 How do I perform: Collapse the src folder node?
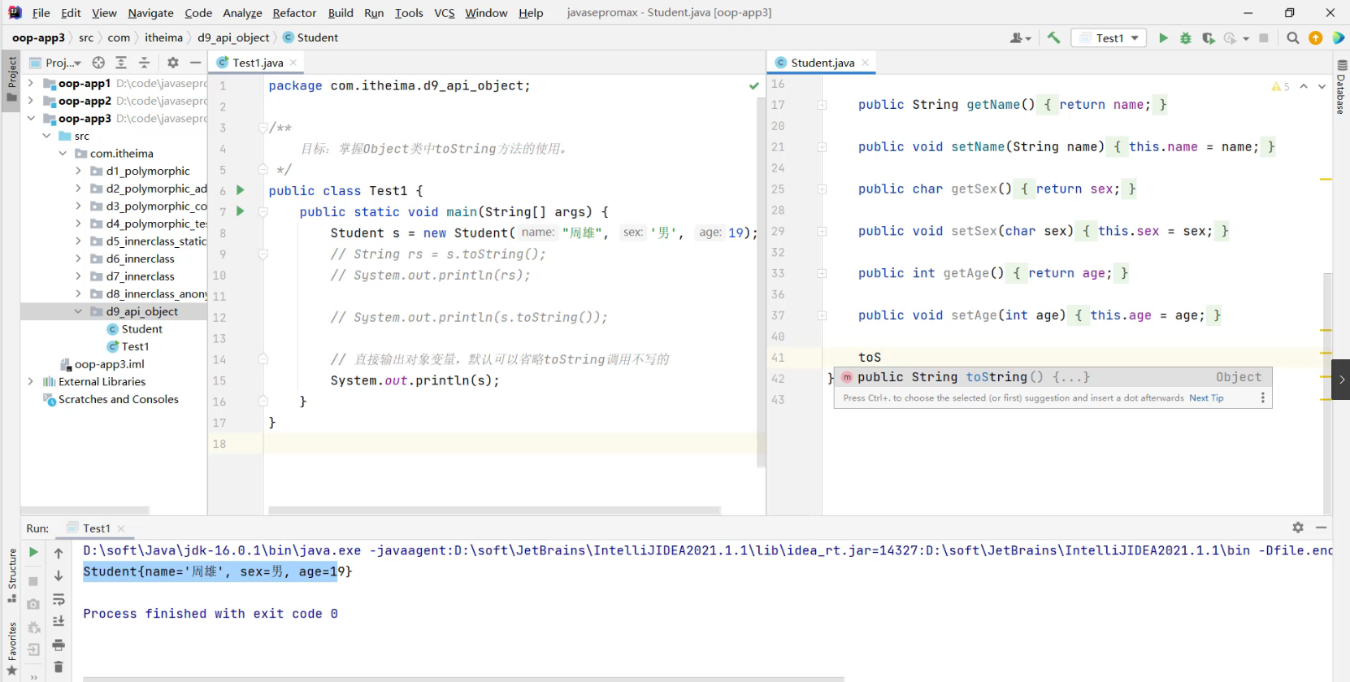46,136
